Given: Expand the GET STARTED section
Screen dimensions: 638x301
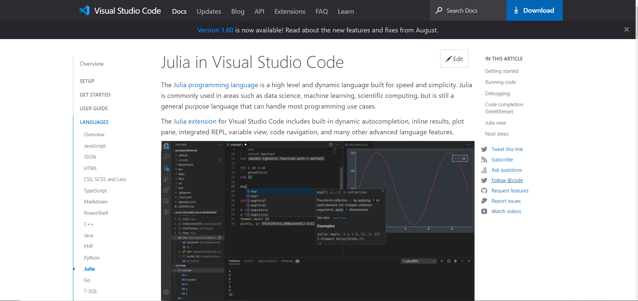Looking at the screenshot, I should 95,95.
